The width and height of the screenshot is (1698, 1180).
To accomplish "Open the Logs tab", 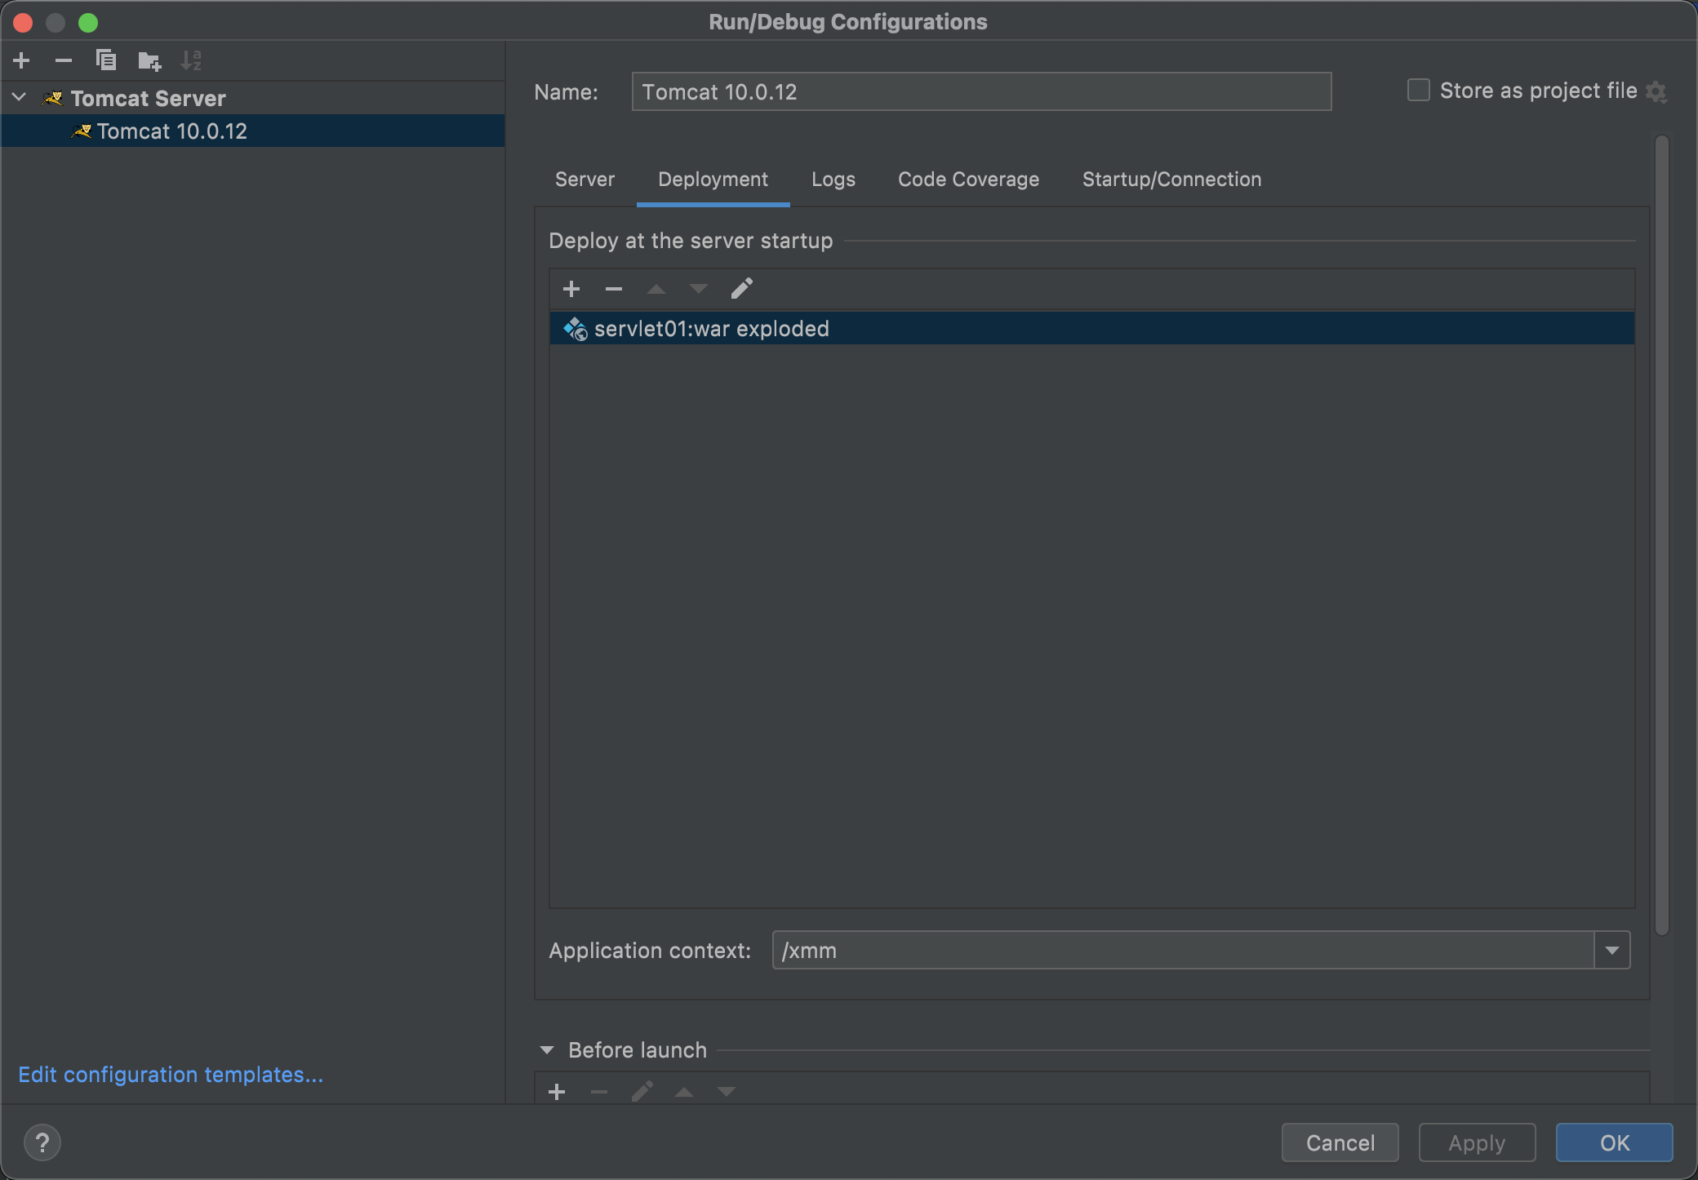I will [833, 180].
